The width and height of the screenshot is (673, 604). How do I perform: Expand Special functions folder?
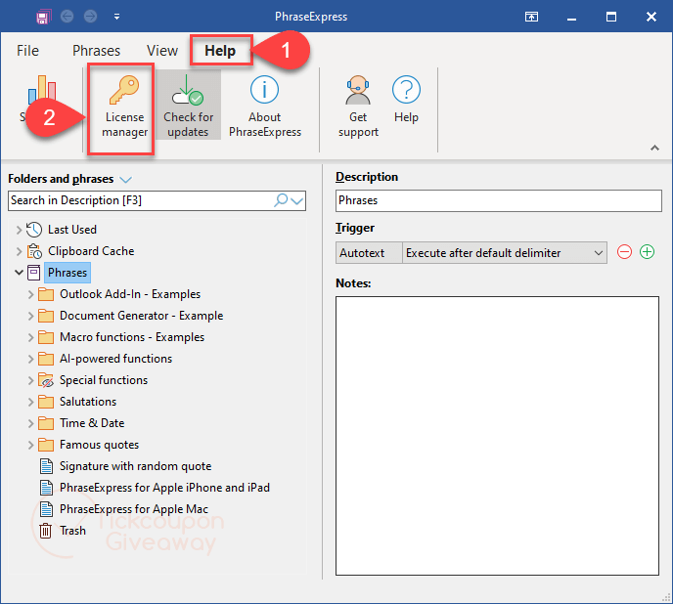[30, 380]
